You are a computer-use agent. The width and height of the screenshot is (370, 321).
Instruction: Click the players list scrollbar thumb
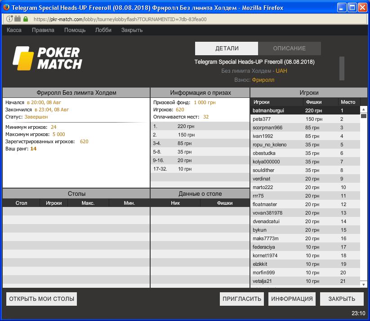point(364,116)
